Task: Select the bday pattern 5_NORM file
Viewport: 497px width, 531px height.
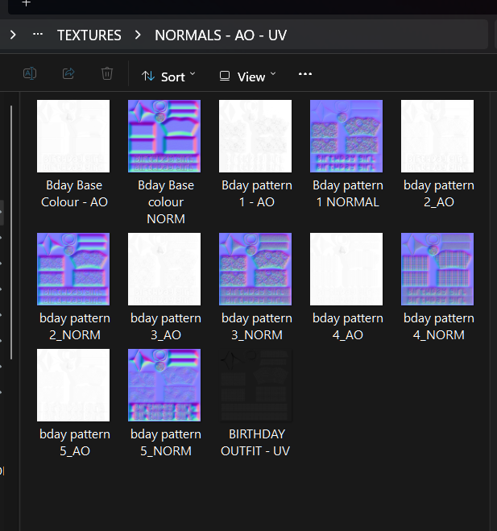Action: (164, 385)
